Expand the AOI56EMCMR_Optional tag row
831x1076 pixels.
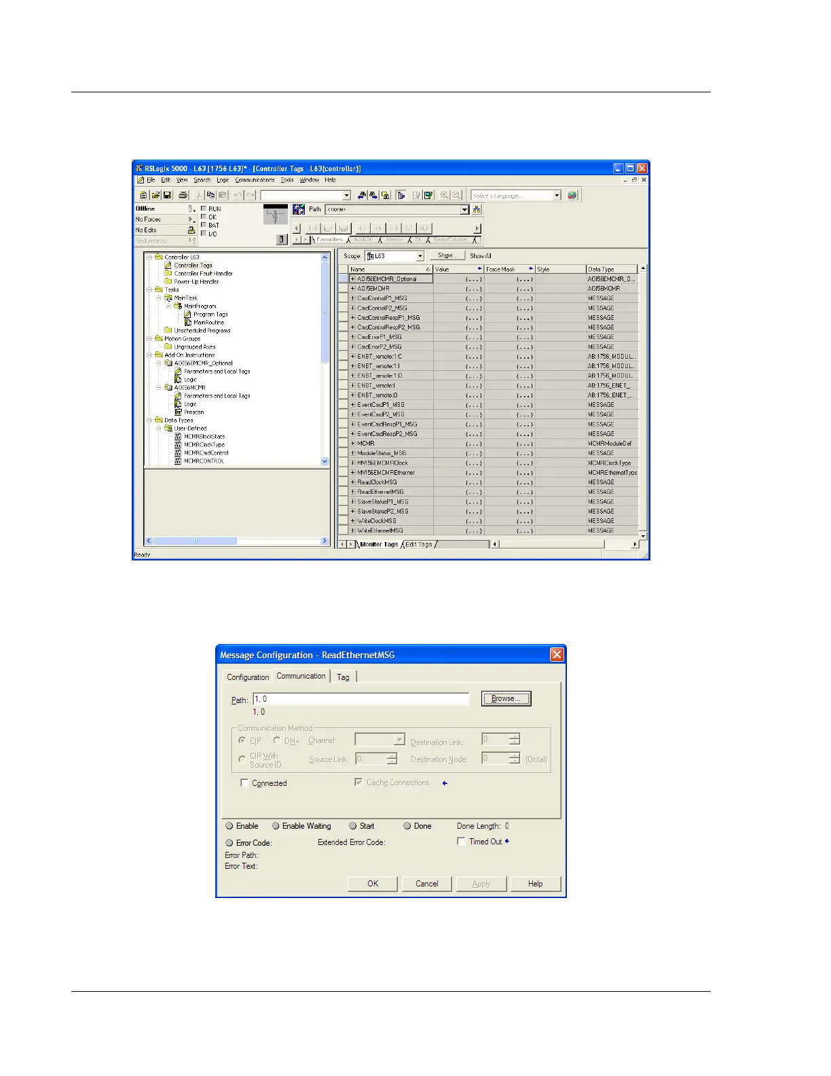pos(353,279)
